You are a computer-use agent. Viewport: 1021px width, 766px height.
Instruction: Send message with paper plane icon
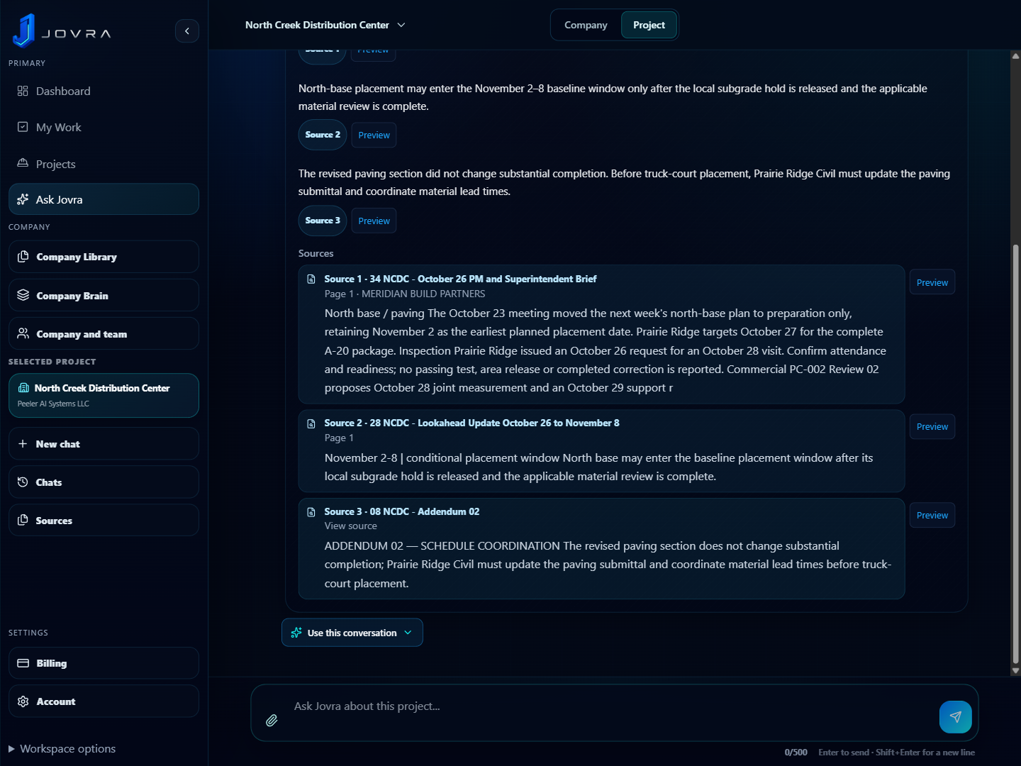[955, 717]
